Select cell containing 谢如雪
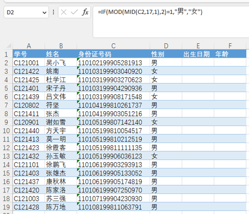The width and height of the screenshot is (249, 214). [61, 122]
